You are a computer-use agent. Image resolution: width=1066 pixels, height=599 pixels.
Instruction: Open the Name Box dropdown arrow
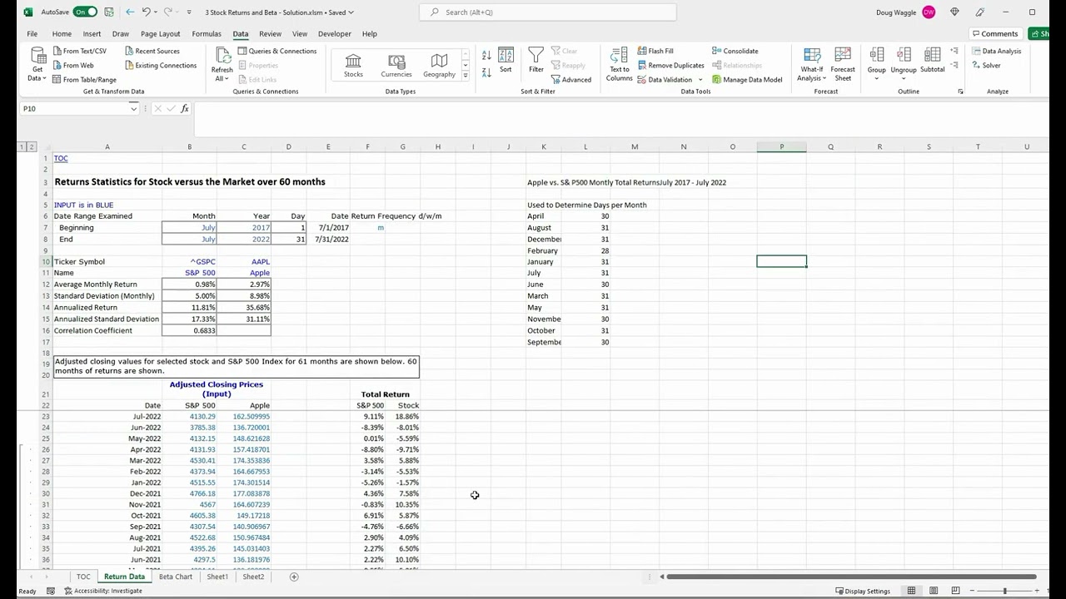[x=133, y=108]
